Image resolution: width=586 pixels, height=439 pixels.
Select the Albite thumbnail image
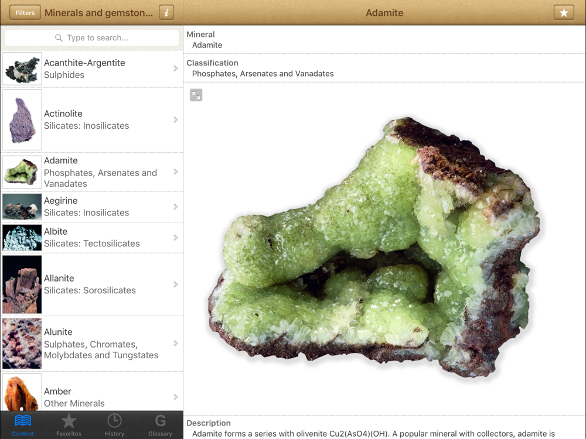point(22,238)
